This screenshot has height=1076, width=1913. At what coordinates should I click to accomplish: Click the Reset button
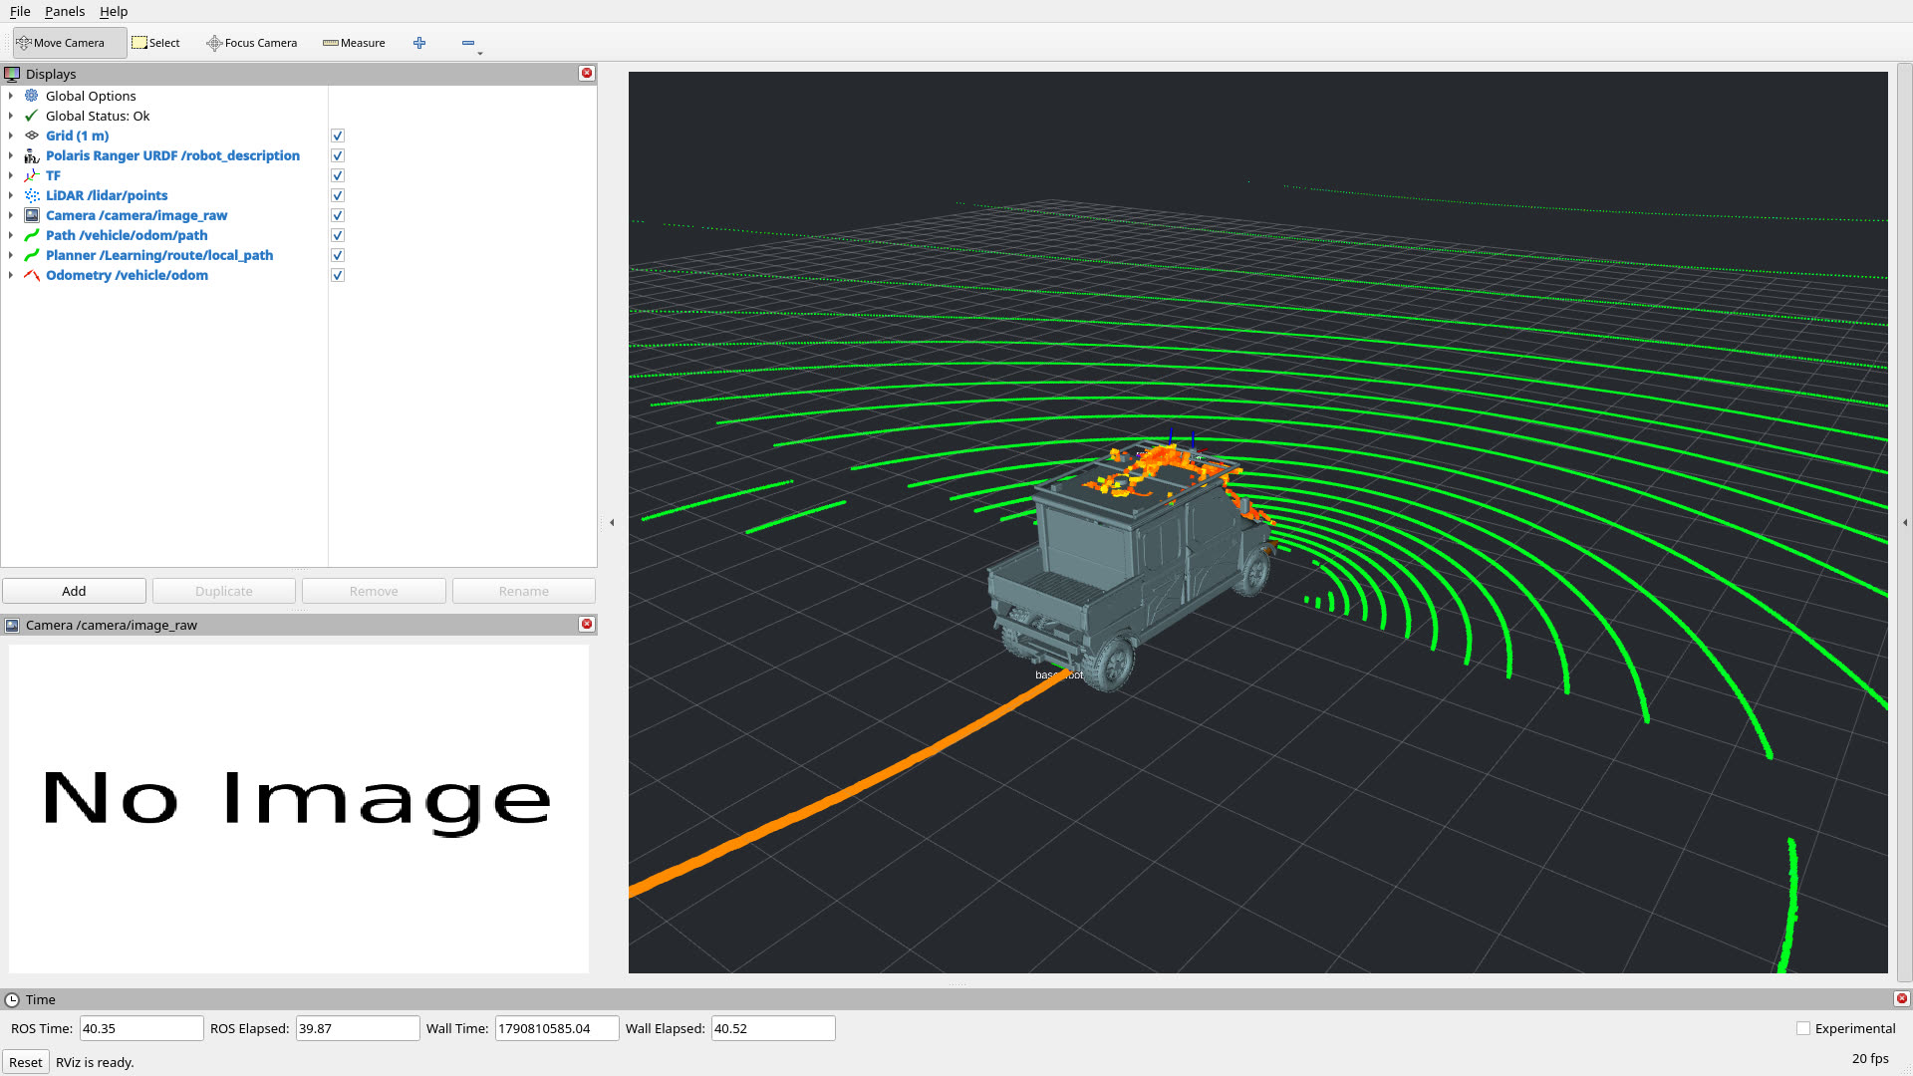pyautogui.click(x=26, y=1062)
